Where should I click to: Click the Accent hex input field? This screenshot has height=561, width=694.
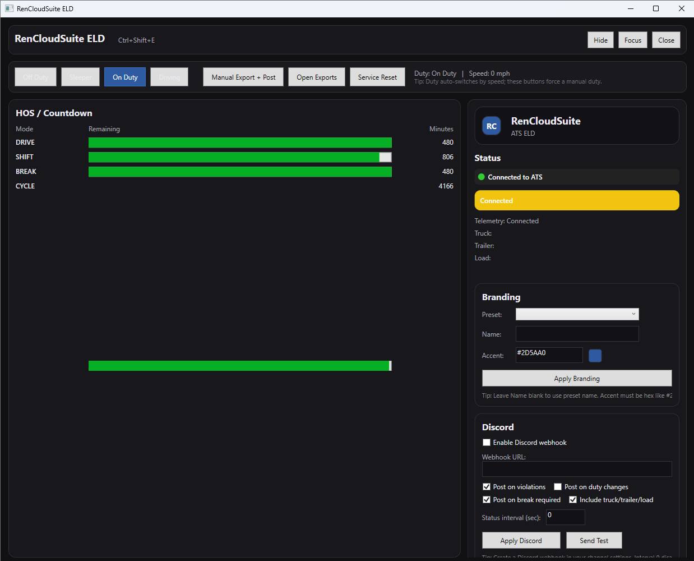click(x=549, y=355)
